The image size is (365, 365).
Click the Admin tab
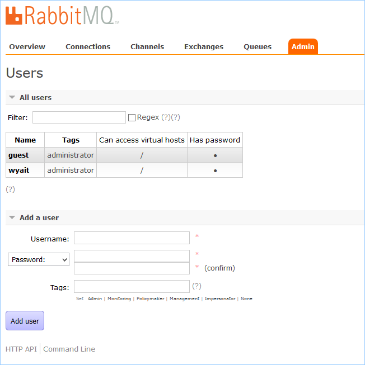[x=303, y=46]
